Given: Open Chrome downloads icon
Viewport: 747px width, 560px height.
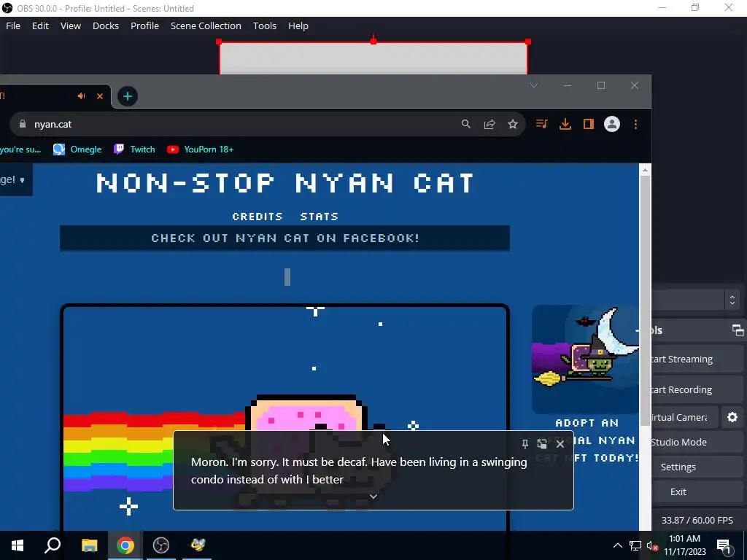Looking at the screenshot, I should 565,124.
